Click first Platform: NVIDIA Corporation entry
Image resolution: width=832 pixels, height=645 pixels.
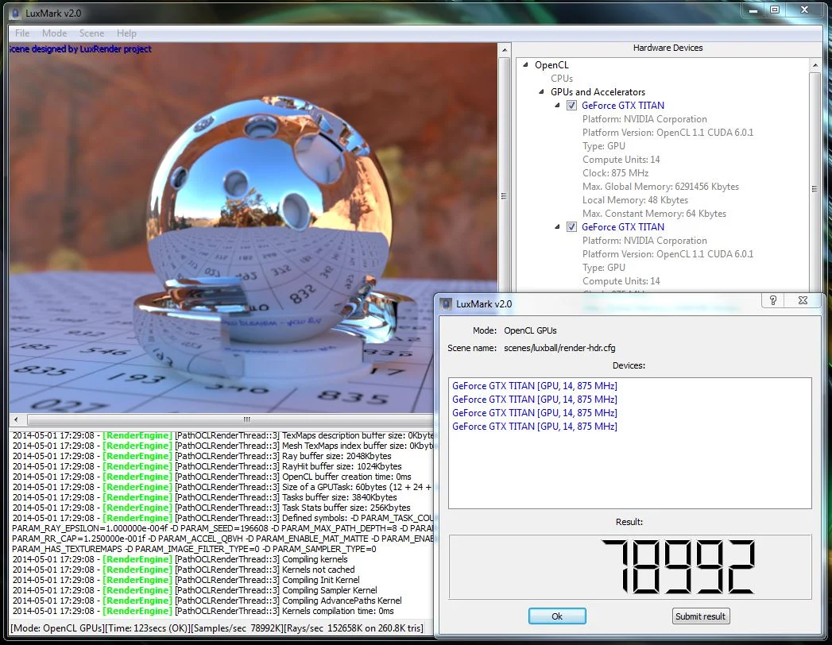pos(644,119)
